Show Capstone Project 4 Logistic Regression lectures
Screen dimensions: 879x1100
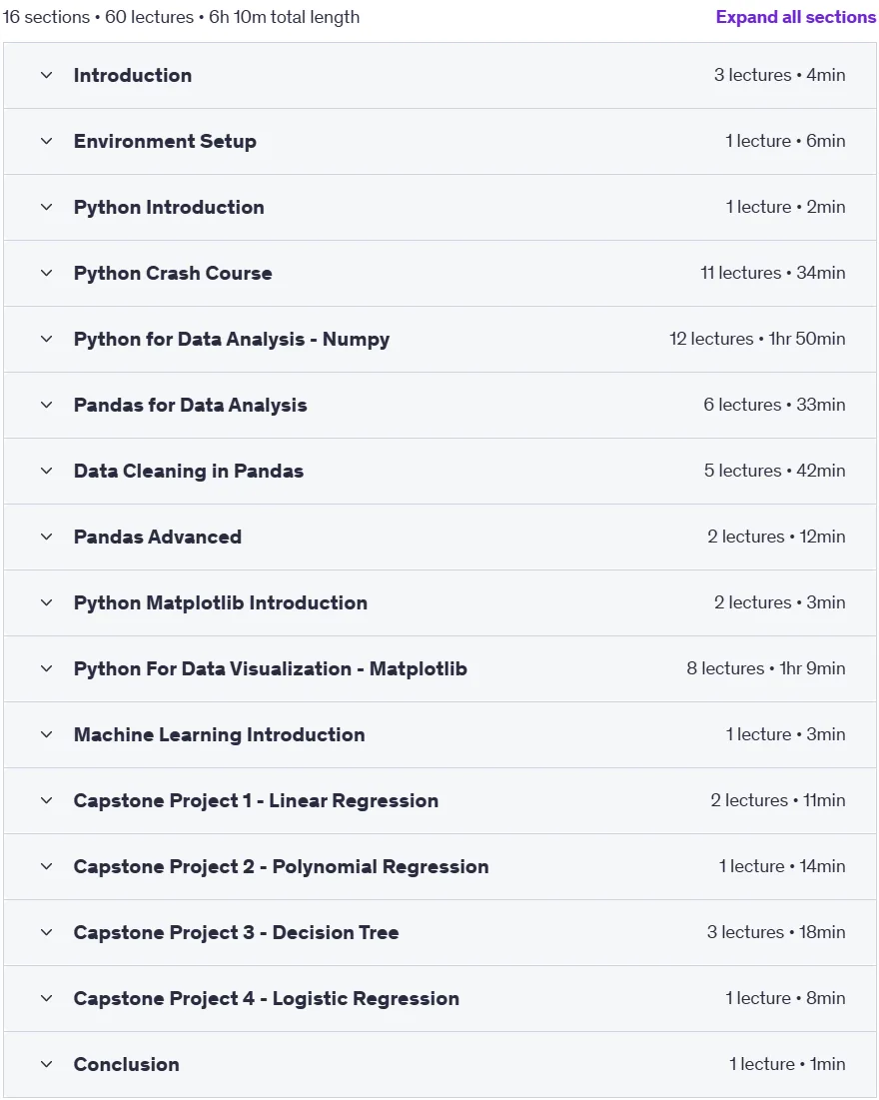[439, 998]
